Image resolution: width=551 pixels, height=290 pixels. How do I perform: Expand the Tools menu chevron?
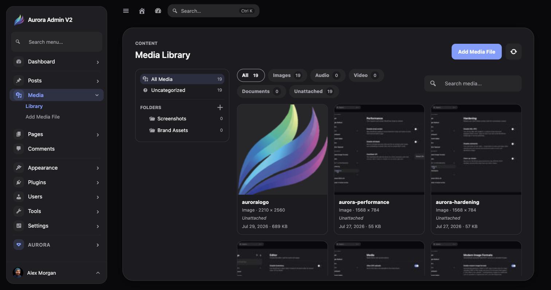pyautogui.click(x=98, y=212)
